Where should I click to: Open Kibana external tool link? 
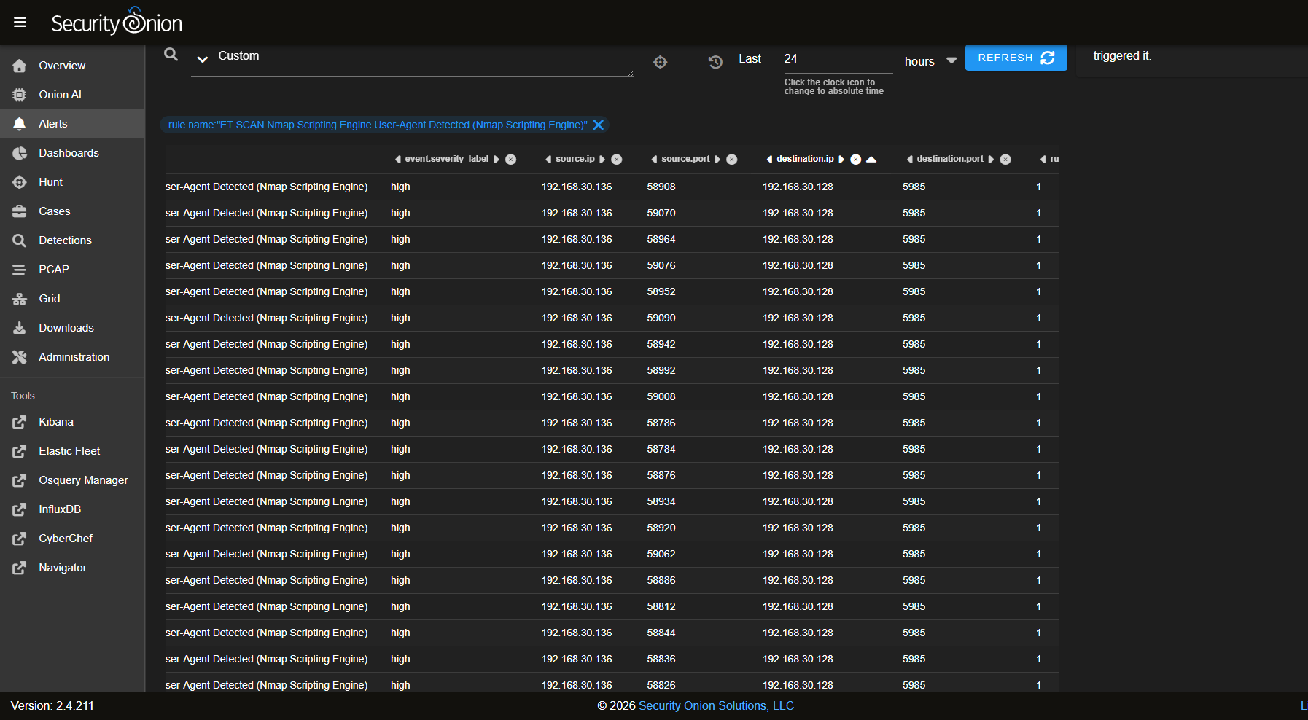pos(72,422)
